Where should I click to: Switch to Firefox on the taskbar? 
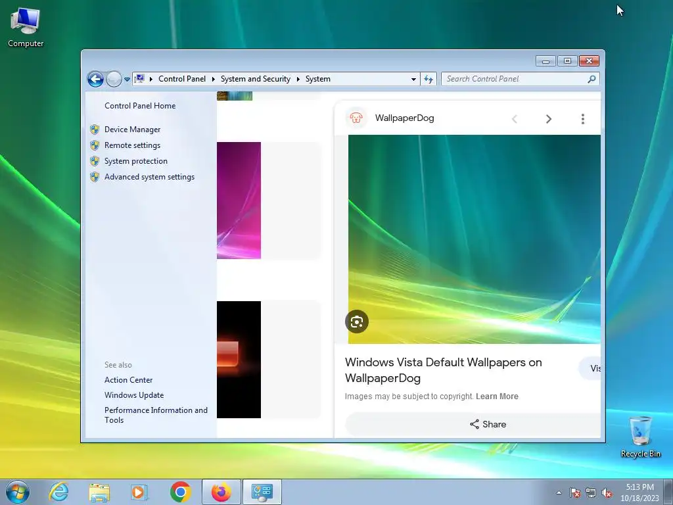[221, 492]
